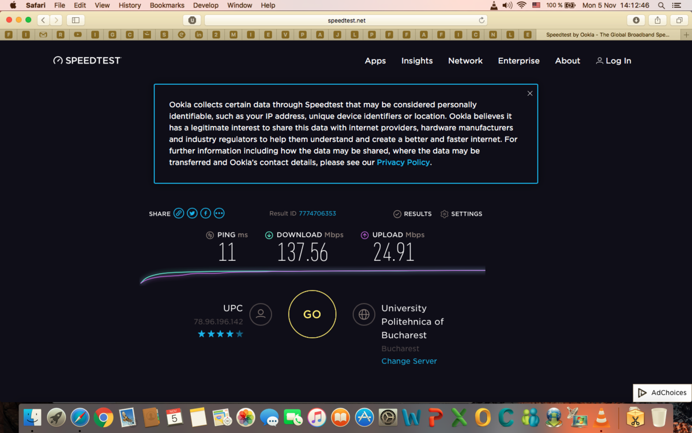Select the Speedtest by Ookla tab
Viewport: 692px width, 433px height.
(608, 35)
